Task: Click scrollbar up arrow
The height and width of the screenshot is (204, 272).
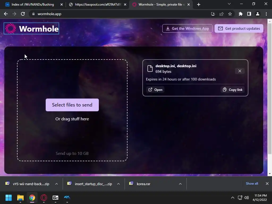Action: tap(270, 21)
